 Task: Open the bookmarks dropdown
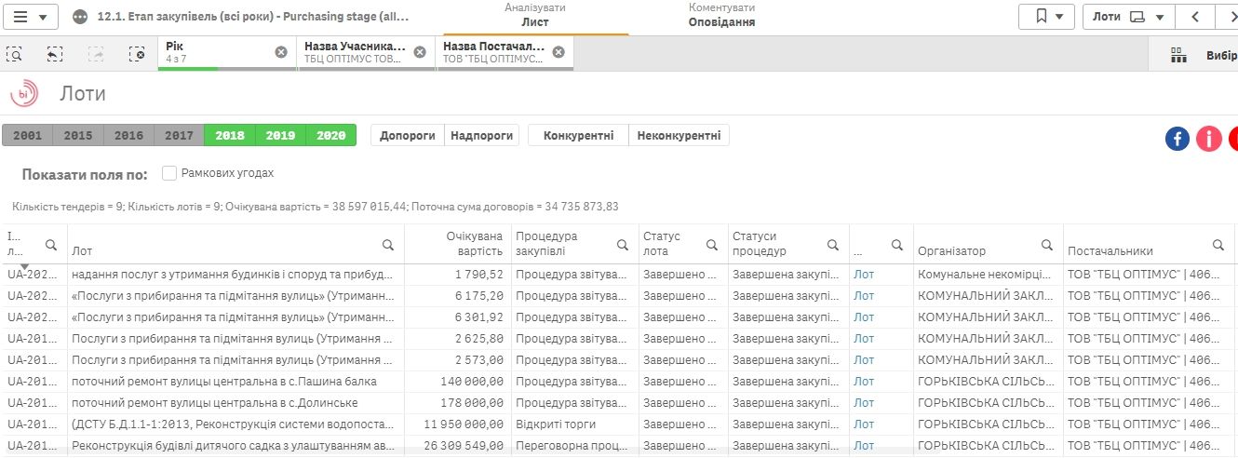(1047, 17)
